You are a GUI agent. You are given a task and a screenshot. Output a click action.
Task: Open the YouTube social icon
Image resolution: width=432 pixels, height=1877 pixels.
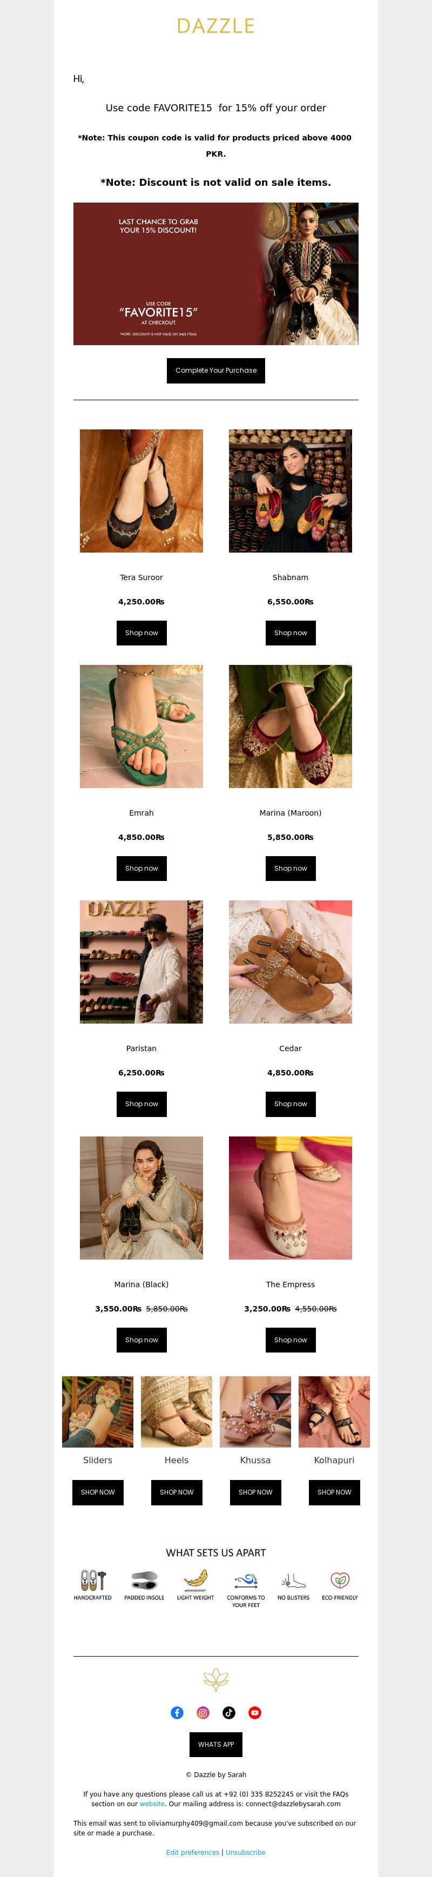(255, 1712)
